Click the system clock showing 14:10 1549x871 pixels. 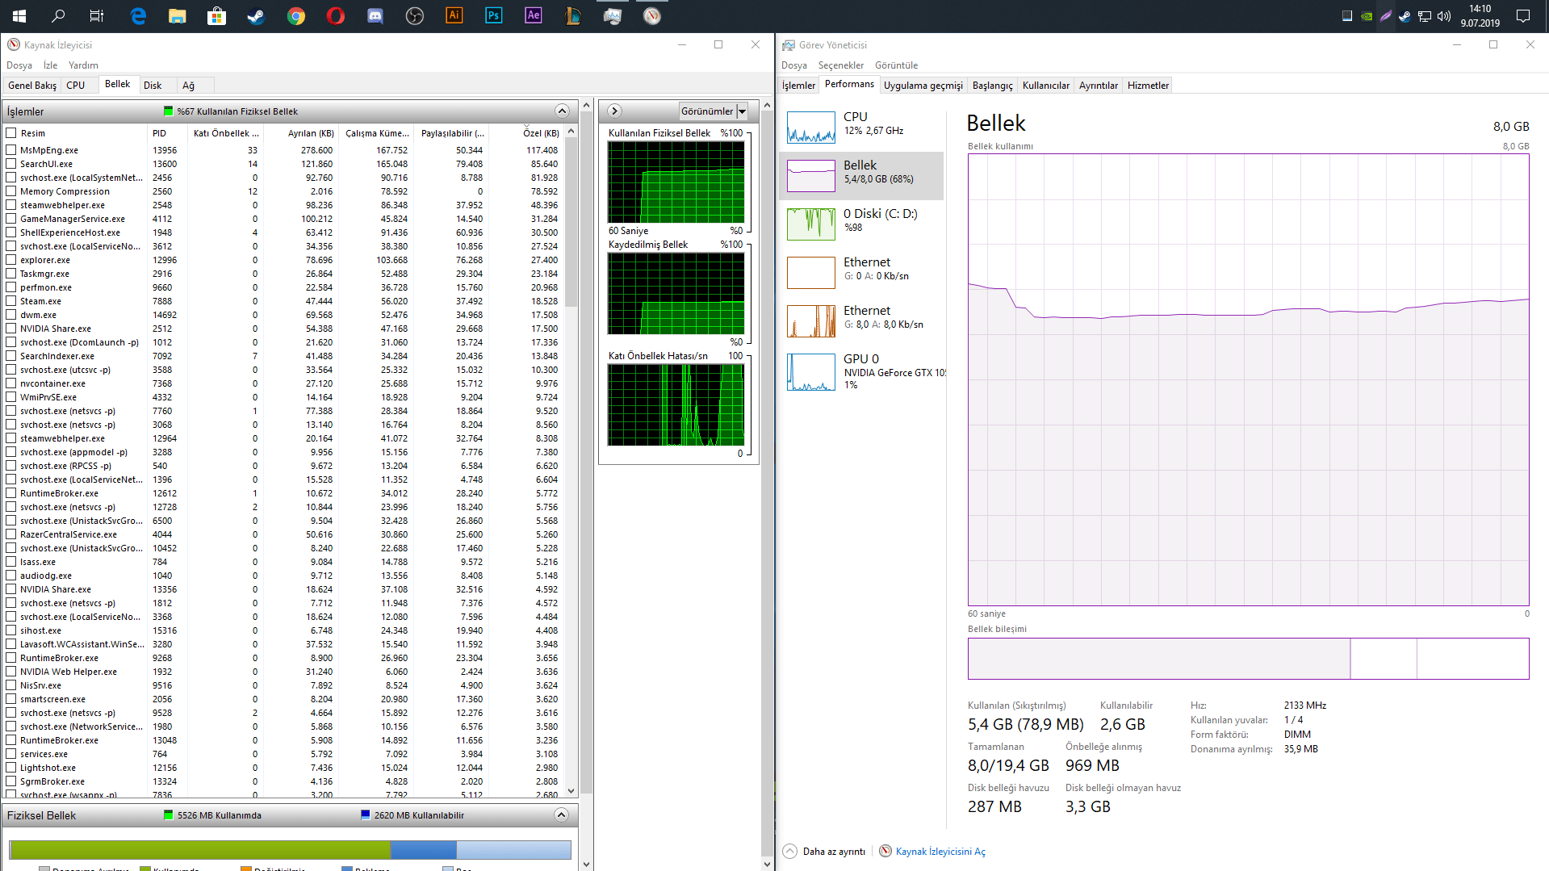[1480, 16]
